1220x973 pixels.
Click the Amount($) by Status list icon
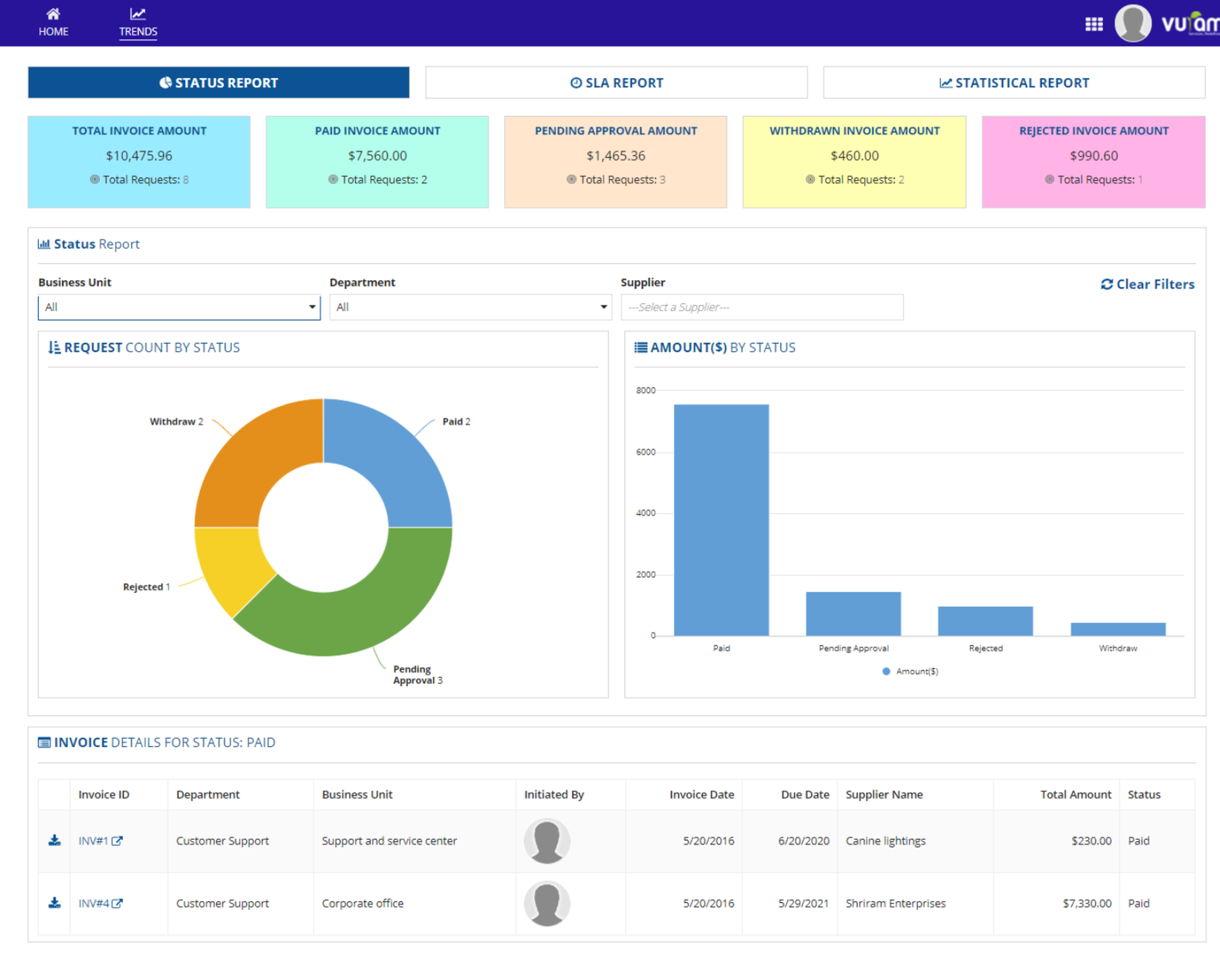pos(640,347)
